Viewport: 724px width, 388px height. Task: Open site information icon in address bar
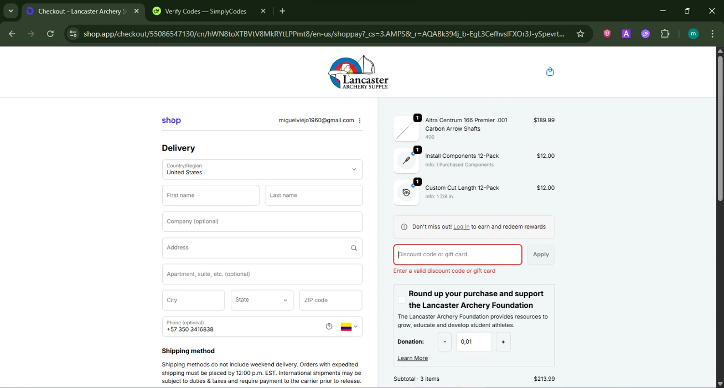(73, 34)
